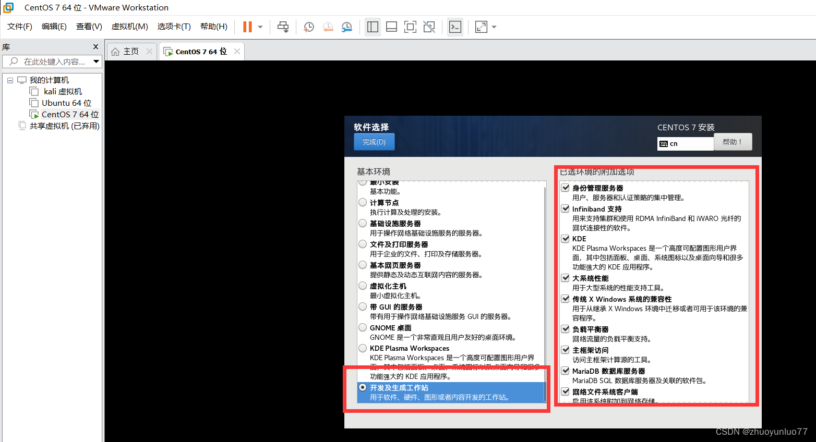Image resolution: width=816 pixels, height=442 pixels.
Task: Uncheck the Infiniband 支持 checkbox
Action: click(x=565, y=208)
